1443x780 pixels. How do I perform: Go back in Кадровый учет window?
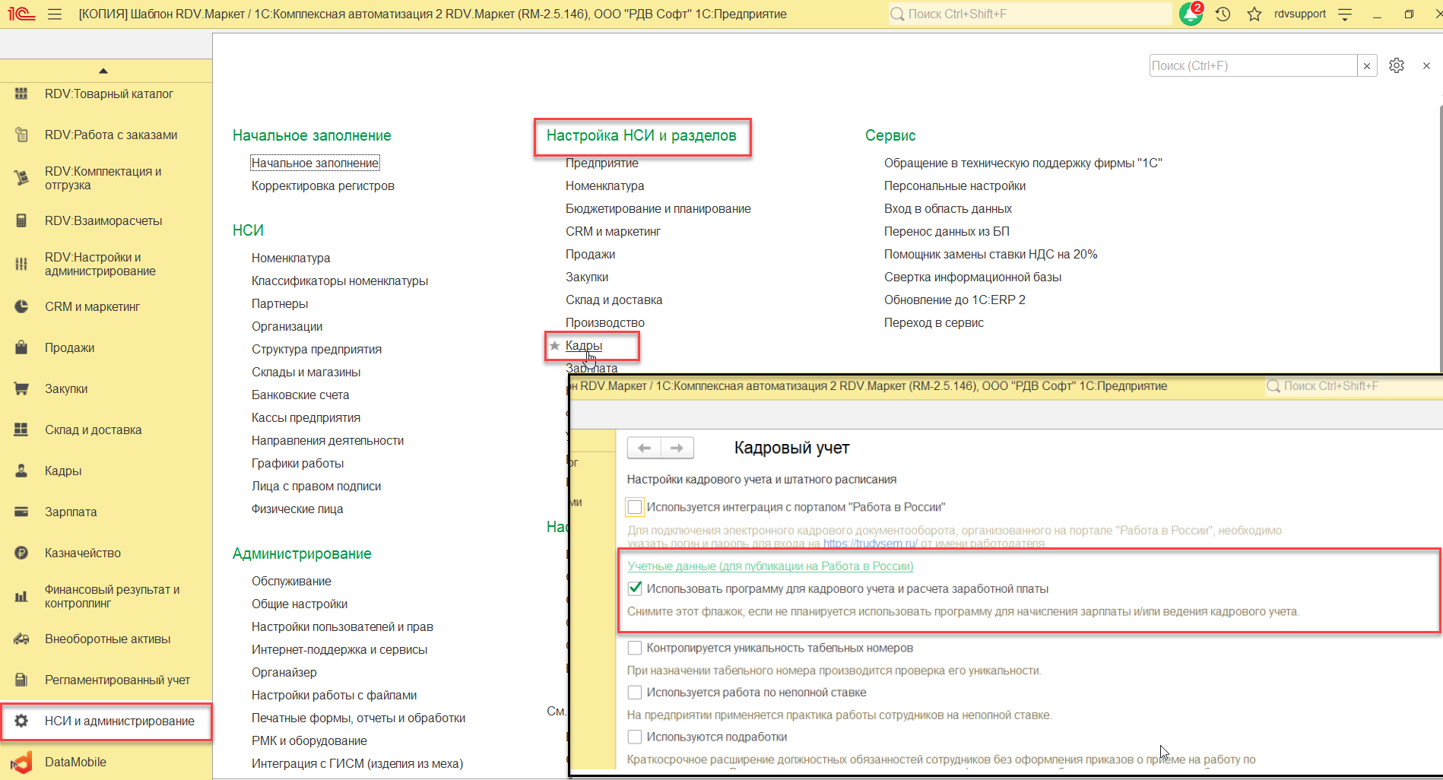(645, 448)
